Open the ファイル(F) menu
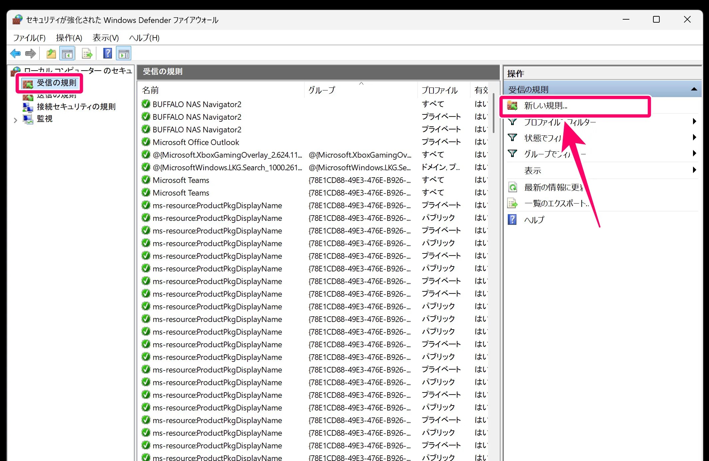 (29, 38)
